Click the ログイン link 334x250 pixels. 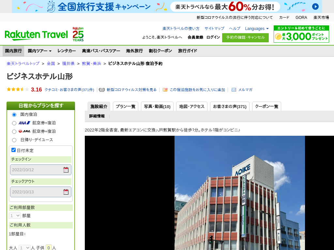click(x=213, y=37)
